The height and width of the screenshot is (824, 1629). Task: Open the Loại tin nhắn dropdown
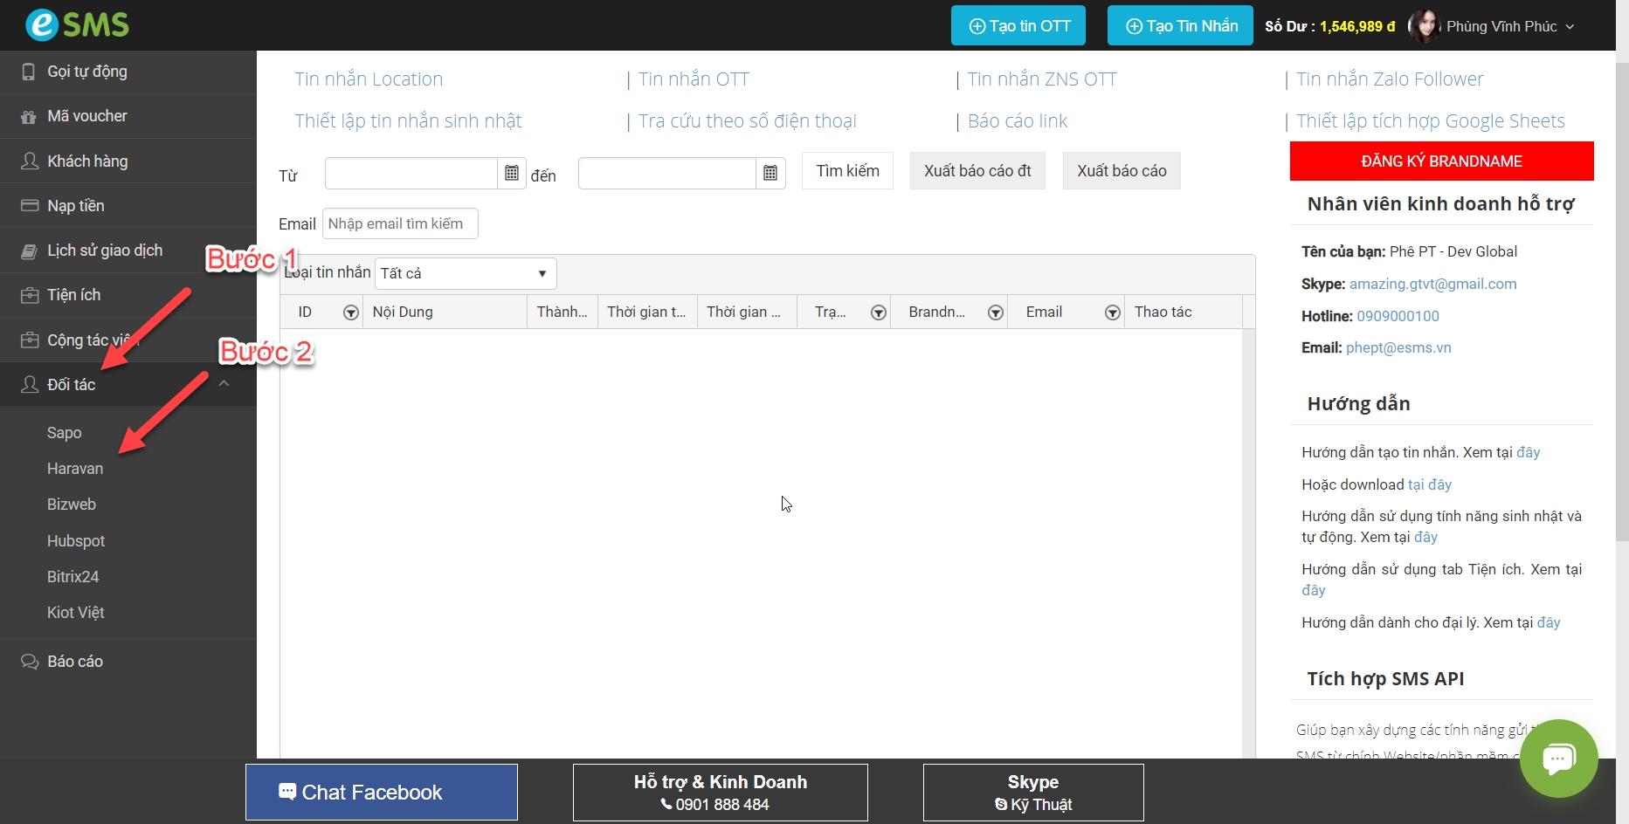465,273
